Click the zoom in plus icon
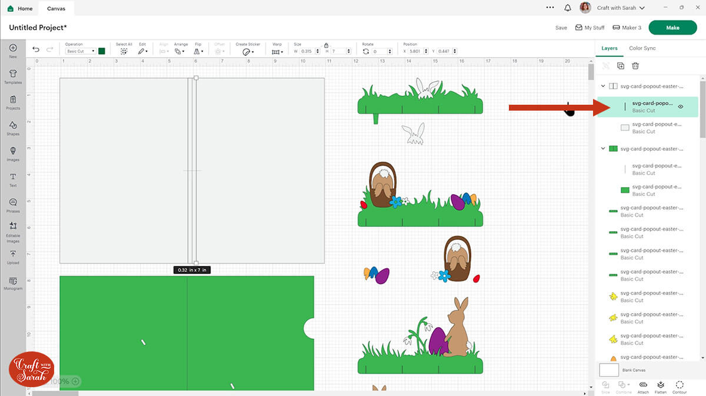 point(75,381)
